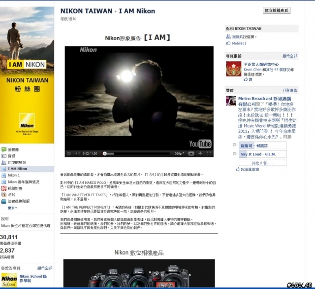Click the 何韻詩 poll option box
315x289 pixels.
click(262, 145)
